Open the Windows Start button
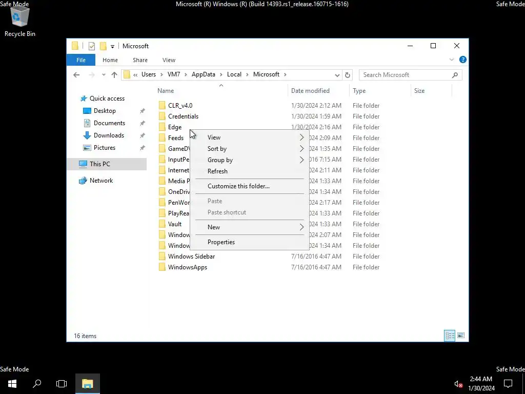This screenshot has width=525, height=394. tap(12, 384)
